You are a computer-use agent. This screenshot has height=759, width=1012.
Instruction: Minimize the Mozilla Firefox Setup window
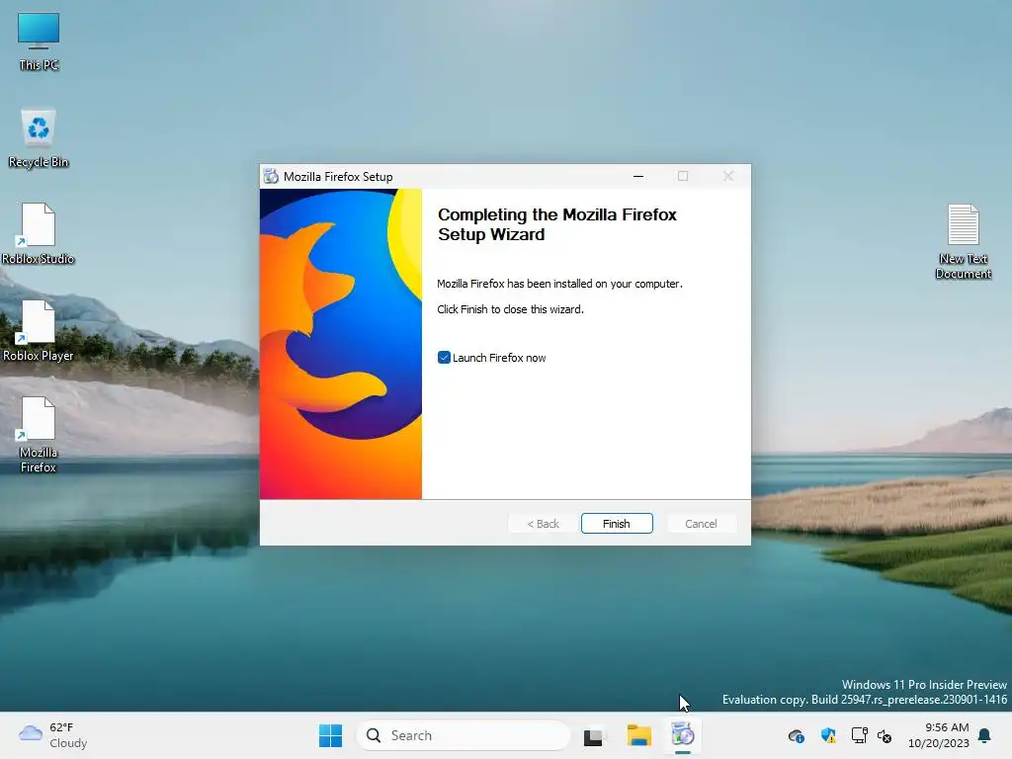pyautogui.click(x=638, y=176)
